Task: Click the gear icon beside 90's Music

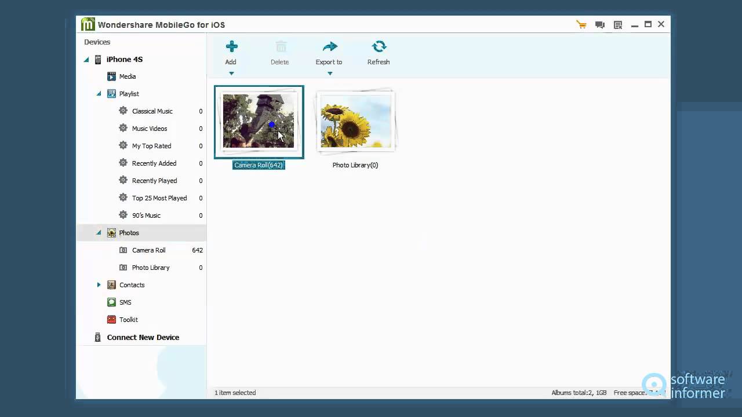Action: pyautogui.click(x=123, y=215)
